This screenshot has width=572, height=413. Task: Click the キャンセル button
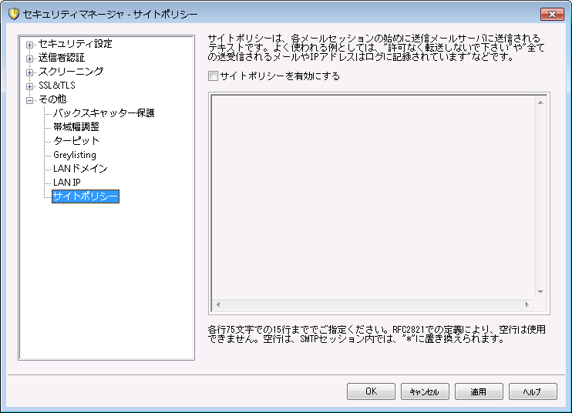click(x=425, y=391)
